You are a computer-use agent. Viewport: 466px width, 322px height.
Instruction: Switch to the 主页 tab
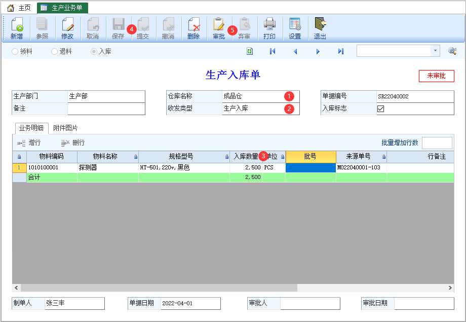[x=19, y=8]
